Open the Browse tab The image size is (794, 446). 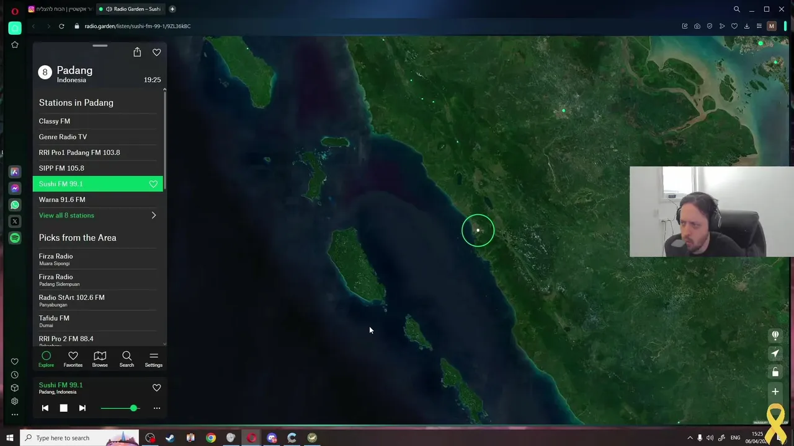tap(100, 359)
